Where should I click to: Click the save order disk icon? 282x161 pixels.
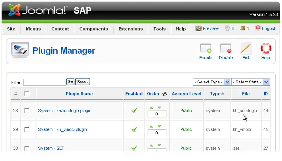pos(164,94)
